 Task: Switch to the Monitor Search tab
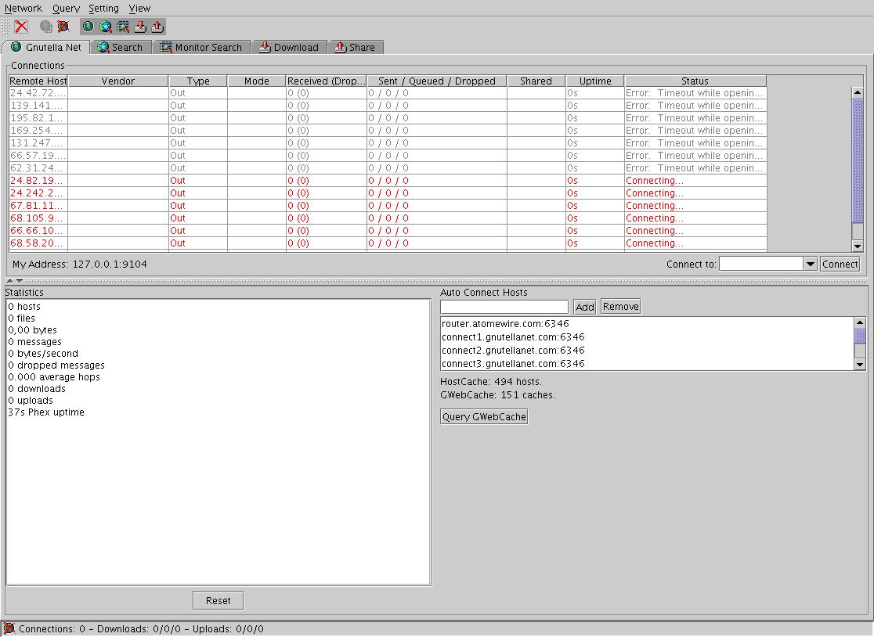click(201, 47)
